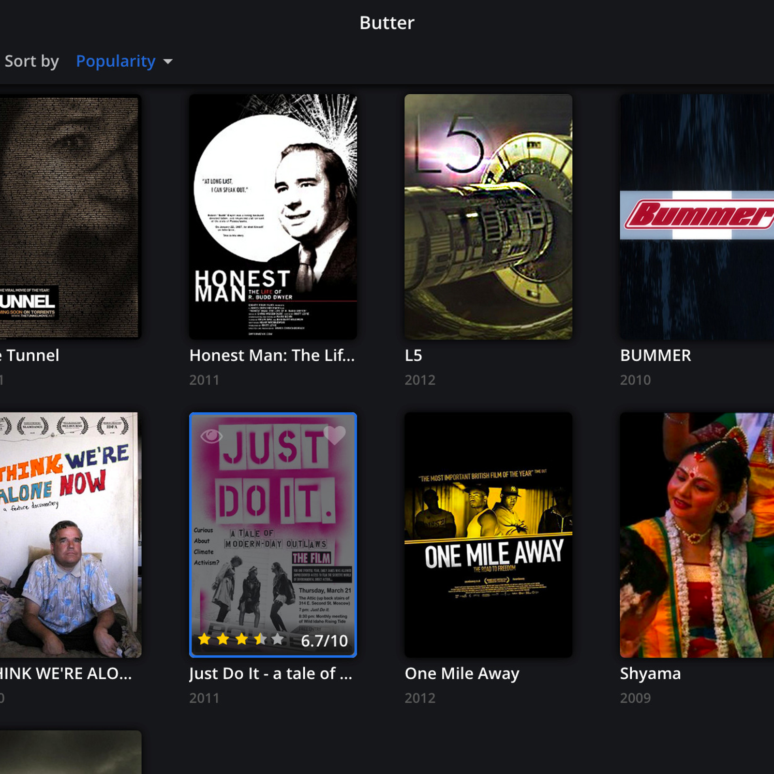
Task: Open The Tunnel movie poster
Action: tap(70, 216)
